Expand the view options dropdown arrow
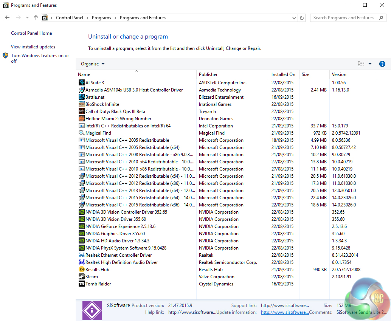 370,64
